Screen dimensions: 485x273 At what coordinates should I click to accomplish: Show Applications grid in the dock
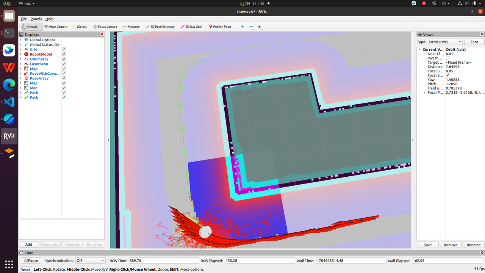(9, 264)
